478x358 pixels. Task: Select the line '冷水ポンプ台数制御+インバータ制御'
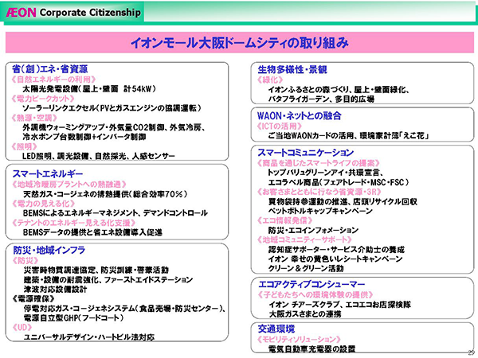pos(84,137)
